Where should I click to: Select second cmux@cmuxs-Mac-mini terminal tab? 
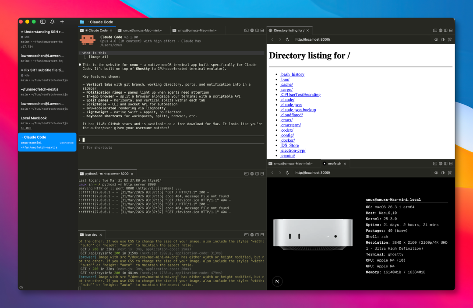pos(197,31)
